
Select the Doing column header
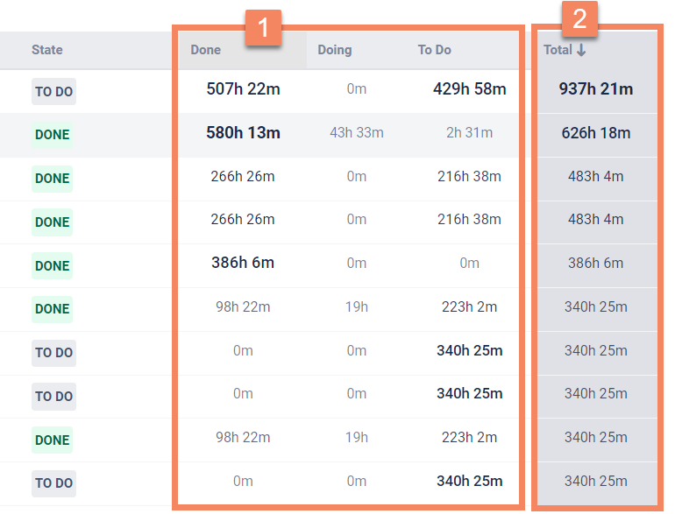pyautogui.click(x=334, y=50)
